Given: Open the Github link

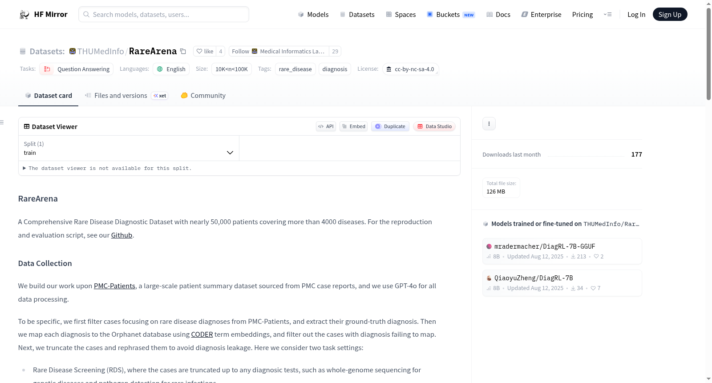Looking at the screenshot, I should tap(121, 235).
